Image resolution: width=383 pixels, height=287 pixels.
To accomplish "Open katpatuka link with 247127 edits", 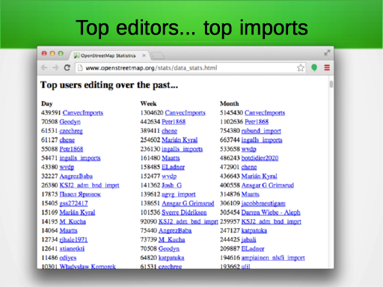I will (x=254, y=230).
